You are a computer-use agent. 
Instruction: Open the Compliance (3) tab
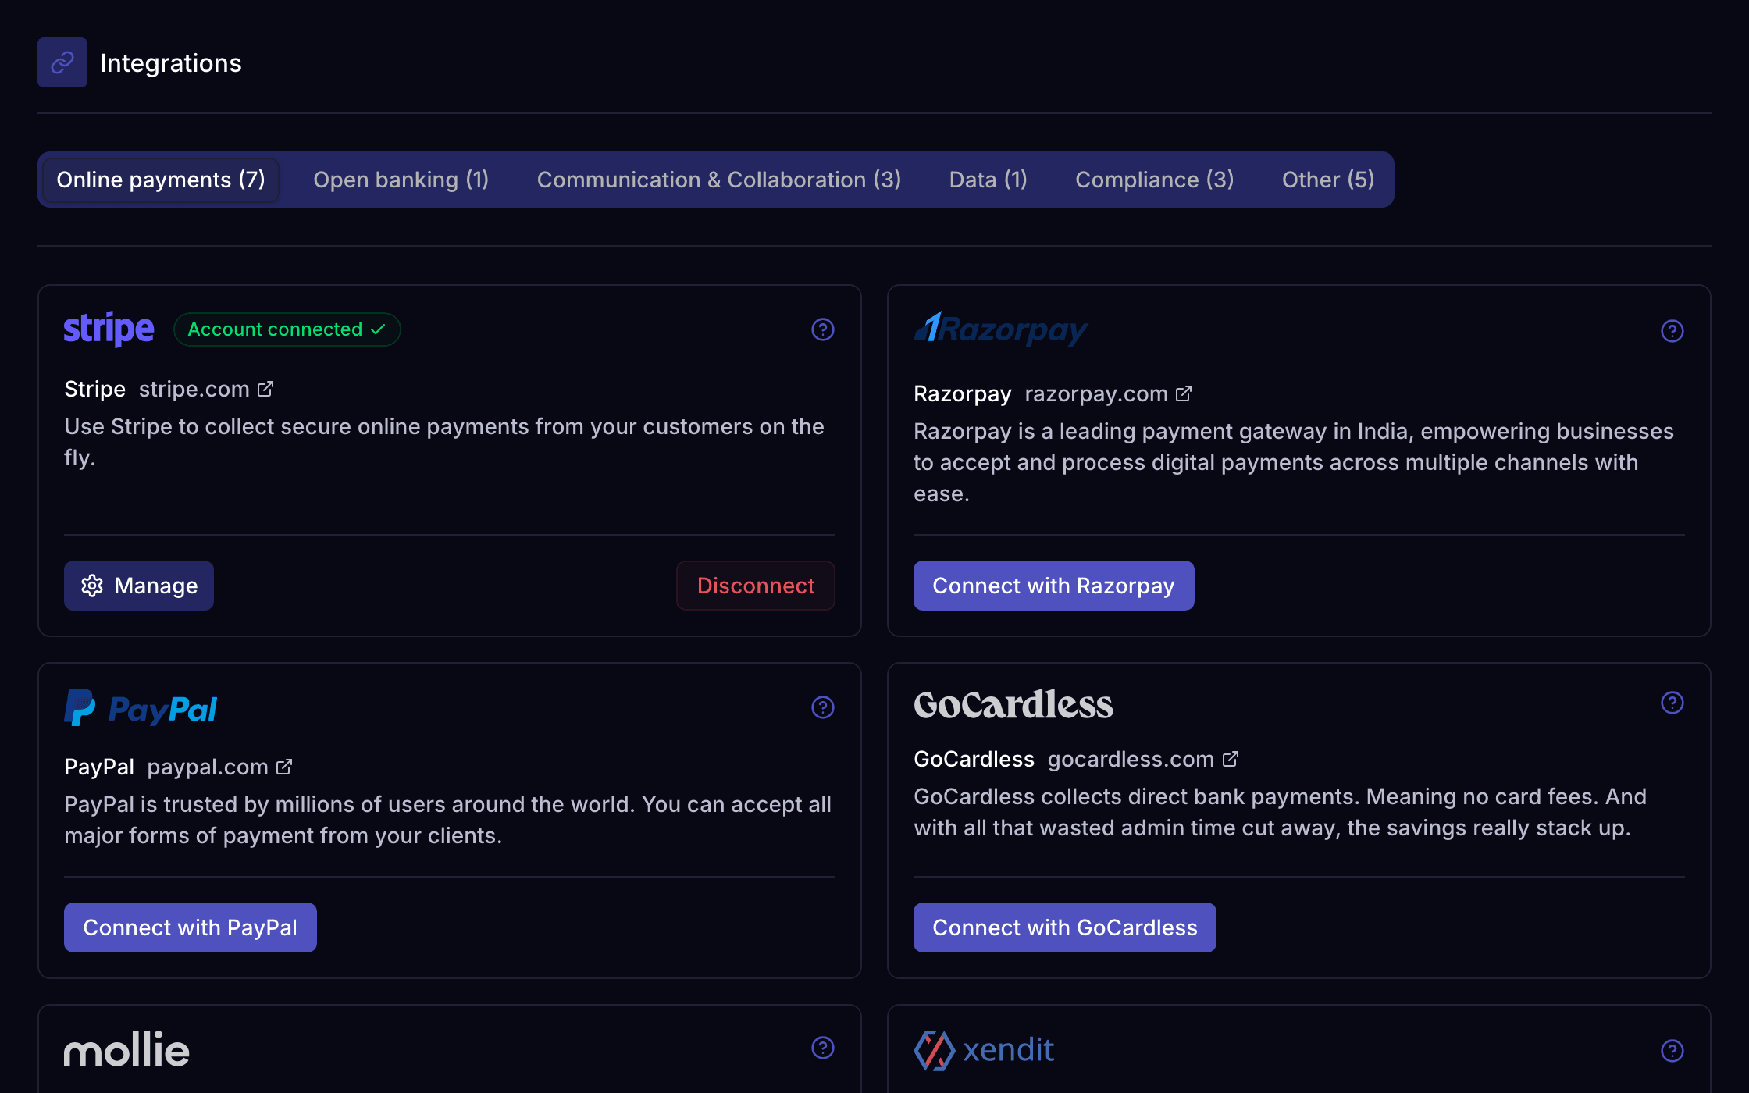[1155, 180]
